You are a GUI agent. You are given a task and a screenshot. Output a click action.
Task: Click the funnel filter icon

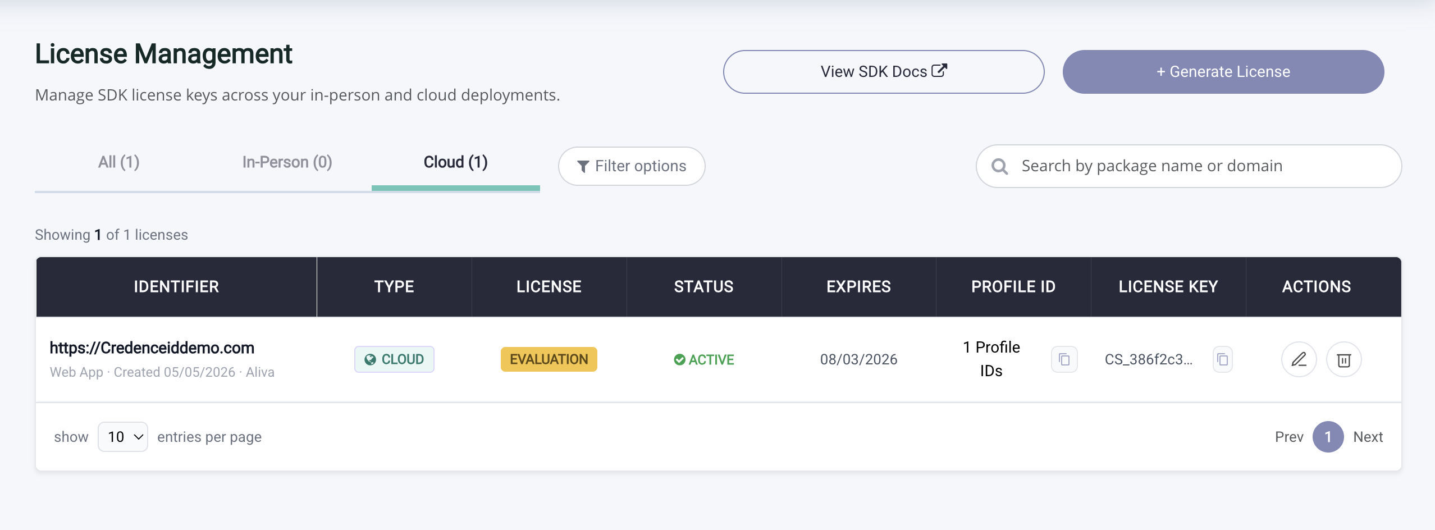coord(583,166)
